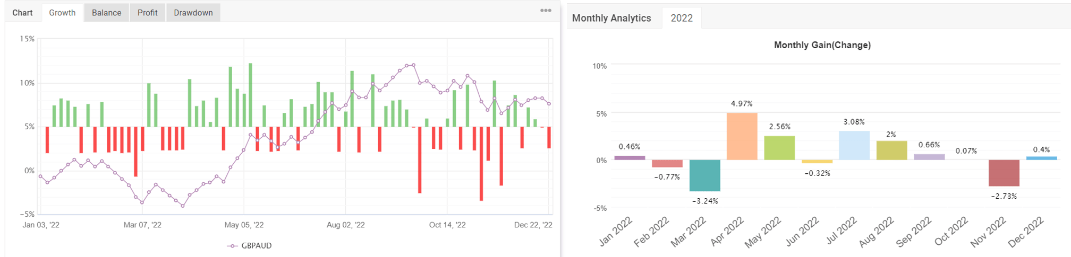Image resolution: width=1071 pixels, height=257 pixels.
Task: Click the August 2022 2% bar
Action: pos(891,150)
